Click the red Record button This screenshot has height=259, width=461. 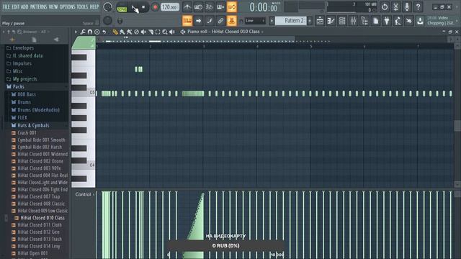(x=155, y=7)
